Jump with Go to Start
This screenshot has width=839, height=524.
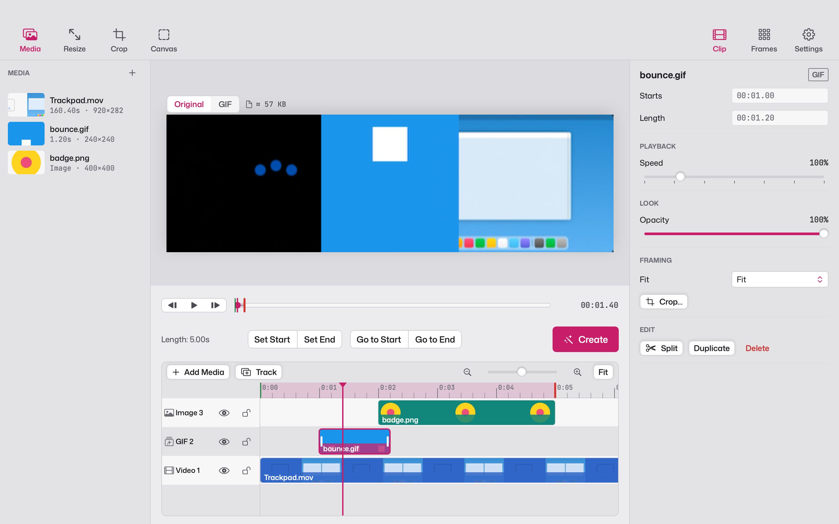379,339
